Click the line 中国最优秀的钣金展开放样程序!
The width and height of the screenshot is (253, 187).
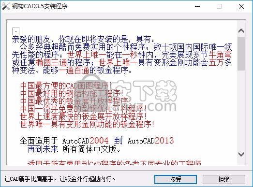pyautogui.click(x=75, y=101)
